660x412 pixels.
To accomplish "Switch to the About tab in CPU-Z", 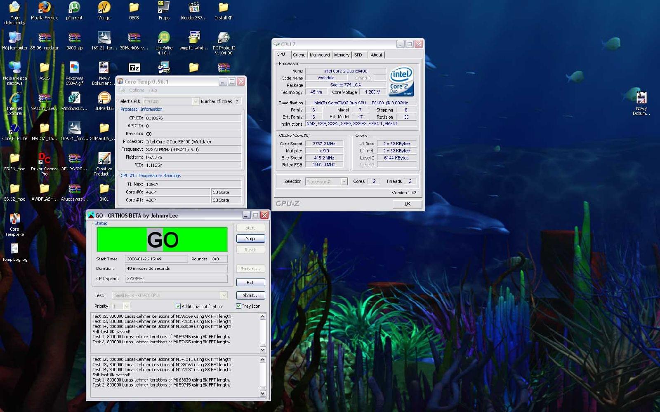I will pos(376,55).
